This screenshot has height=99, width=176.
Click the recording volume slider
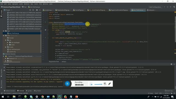pos(98,84)
